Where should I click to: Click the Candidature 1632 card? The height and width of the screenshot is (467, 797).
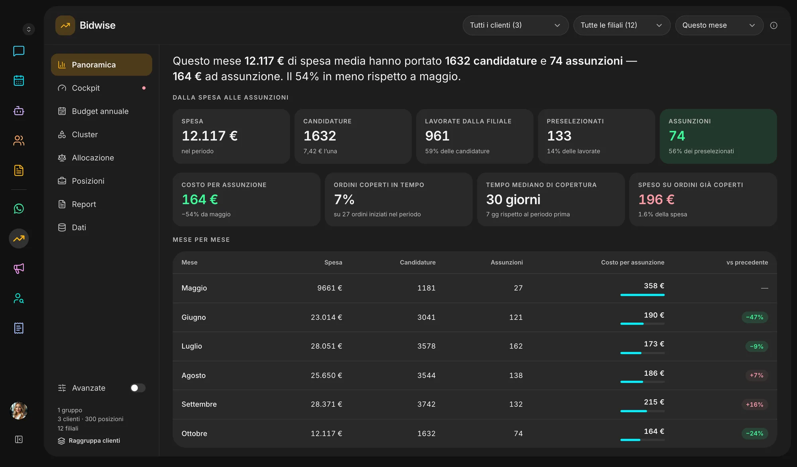pyautogui.click(x=353, y=136)
